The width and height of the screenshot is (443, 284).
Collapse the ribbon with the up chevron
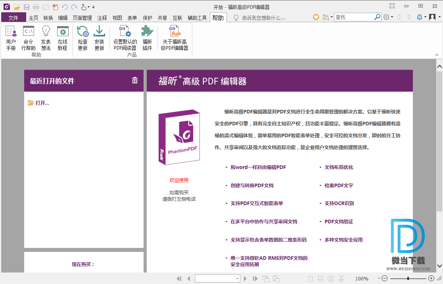tap(437, 55)
